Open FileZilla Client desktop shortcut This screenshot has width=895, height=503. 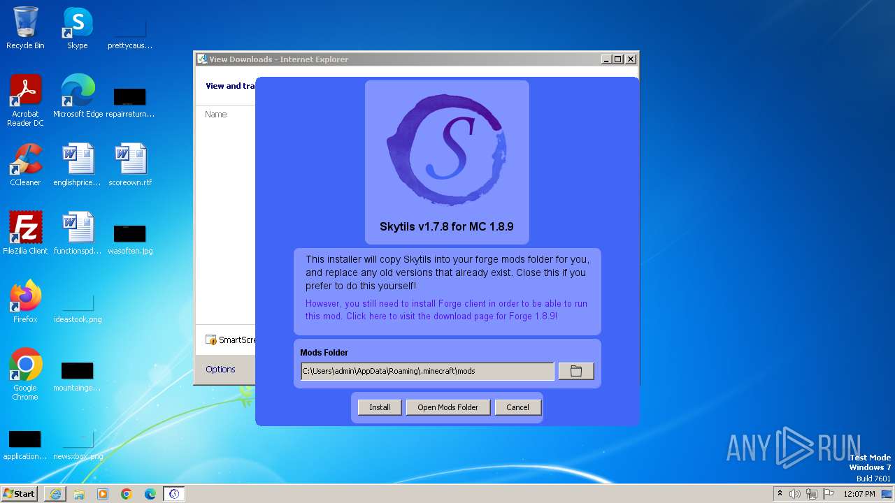tap(25, 233)
